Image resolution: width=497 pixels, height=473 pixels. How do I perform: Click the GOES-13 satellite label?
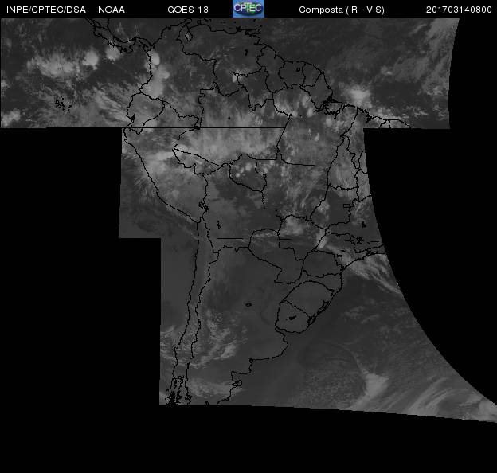pos(188,10)
